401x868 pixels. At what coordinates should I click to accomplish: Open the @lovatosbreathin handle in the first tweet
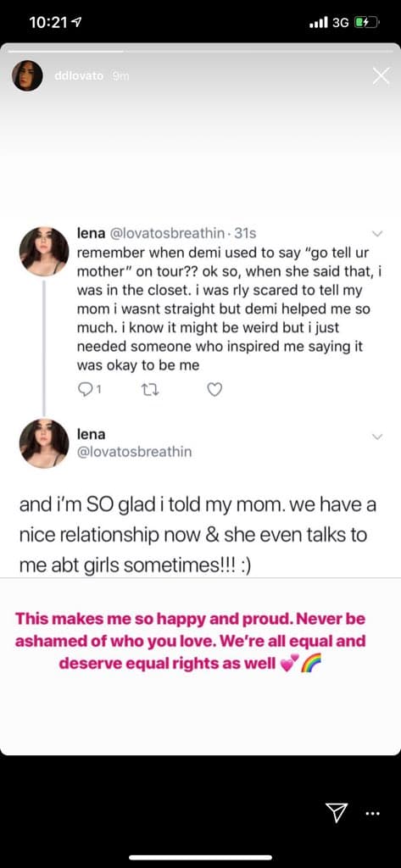pos(169,233)
